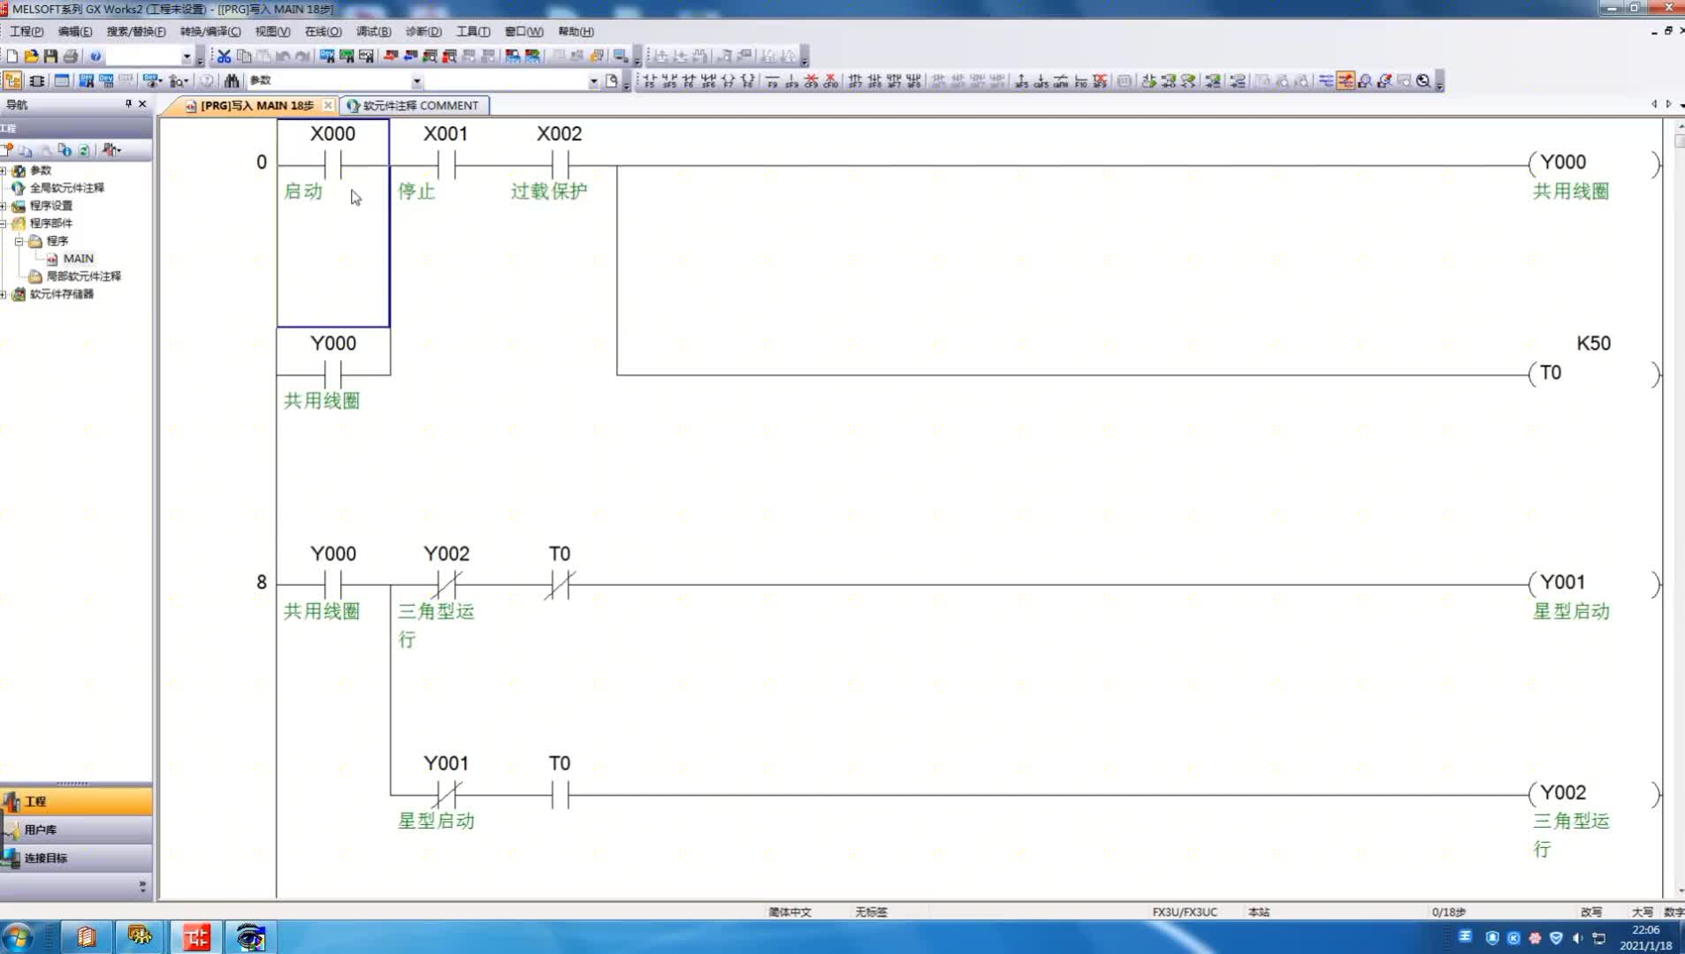This screenshot has width=1685, height=954.
Task: Click the Cut scissors icon
Action: pyautogui.click(x=225, y=56)
